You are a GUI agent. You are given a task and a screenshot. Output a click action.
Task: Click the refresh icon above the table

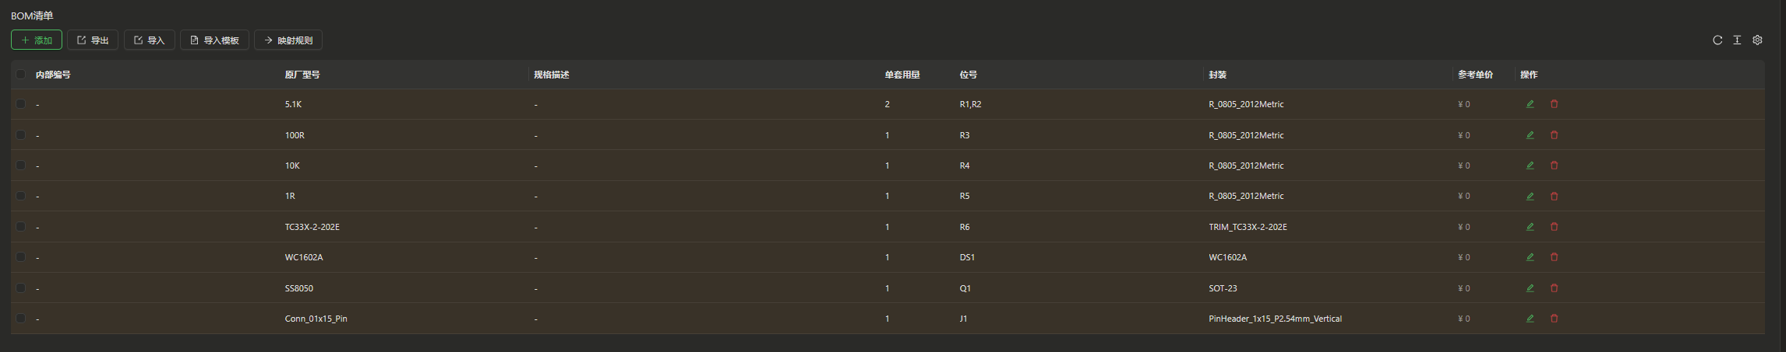pos(1717,40)
